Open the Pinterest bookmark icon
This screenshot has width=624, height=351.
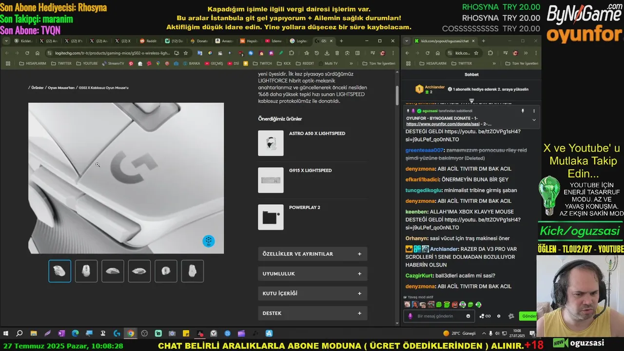point(131,63)
